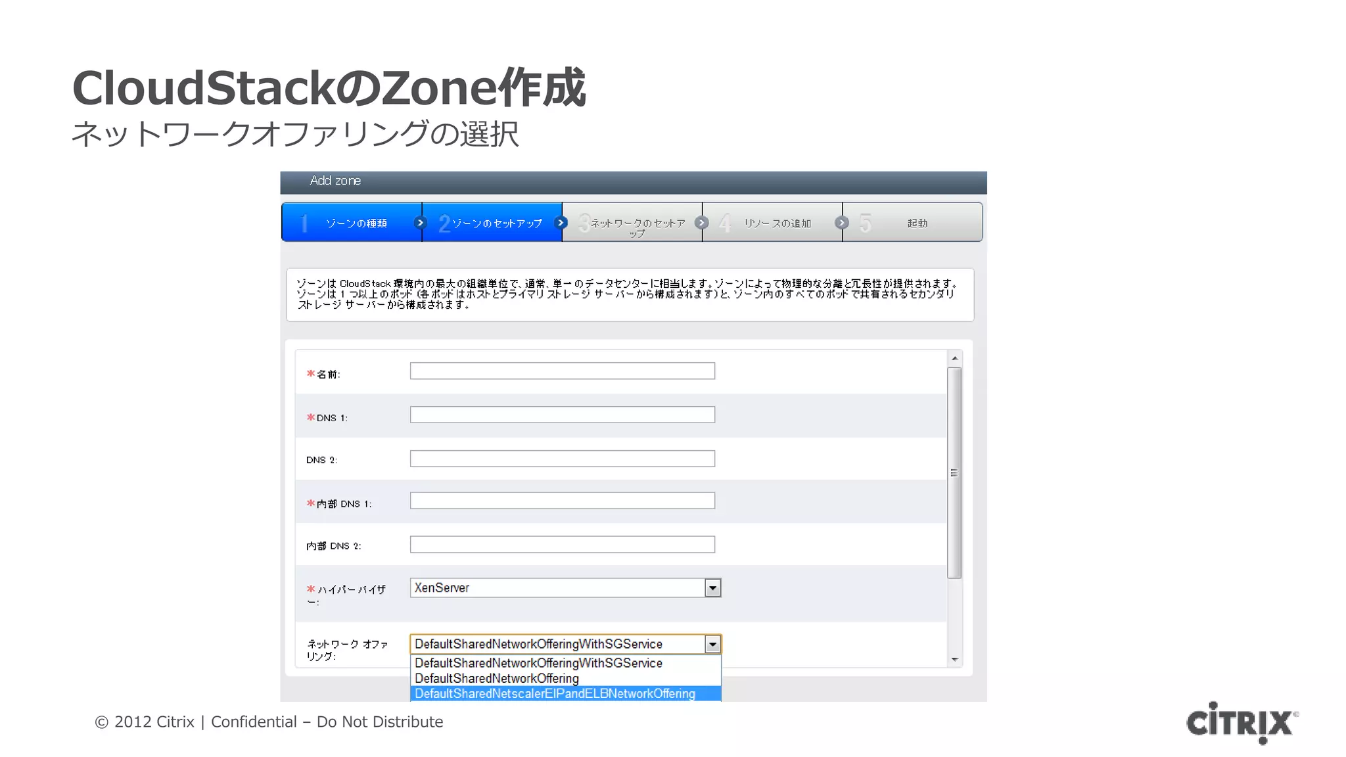Viewport: 1346px width, 757px height.
Task: Expand the network offering dropdown arrow
Action: pyautogui.click(x=712, y=645)
